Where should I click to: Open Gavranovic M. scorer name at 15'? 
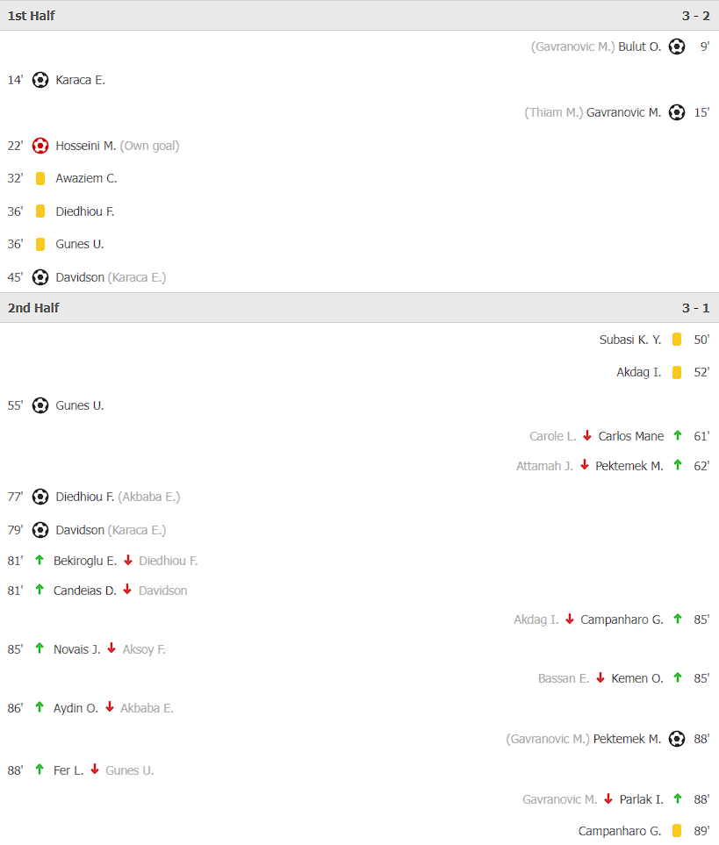[623, 112]
